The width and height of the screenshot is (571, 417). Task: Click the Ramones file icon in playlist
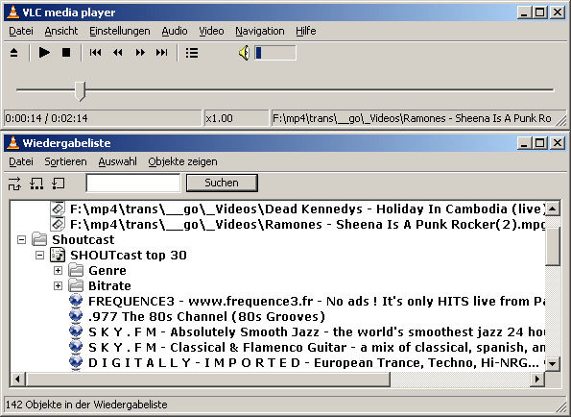click(x=58, y=224)
